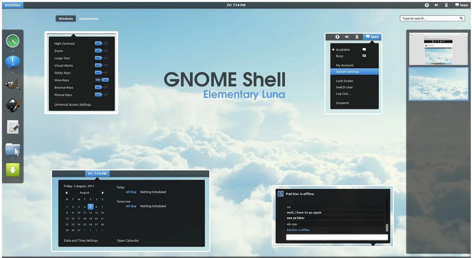The height and width of the screenshot is (258, 472).
Task: Toggle the Visual Alerts switch
Action: point(101,65)
